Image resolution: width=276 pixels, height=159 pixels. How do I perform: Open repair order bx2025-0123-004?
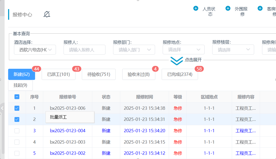(x=68, y=131)
